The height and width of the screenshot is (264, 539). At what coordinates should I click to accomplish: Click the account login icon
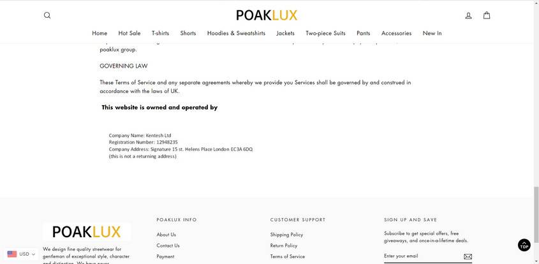click(x=468, y=15)
